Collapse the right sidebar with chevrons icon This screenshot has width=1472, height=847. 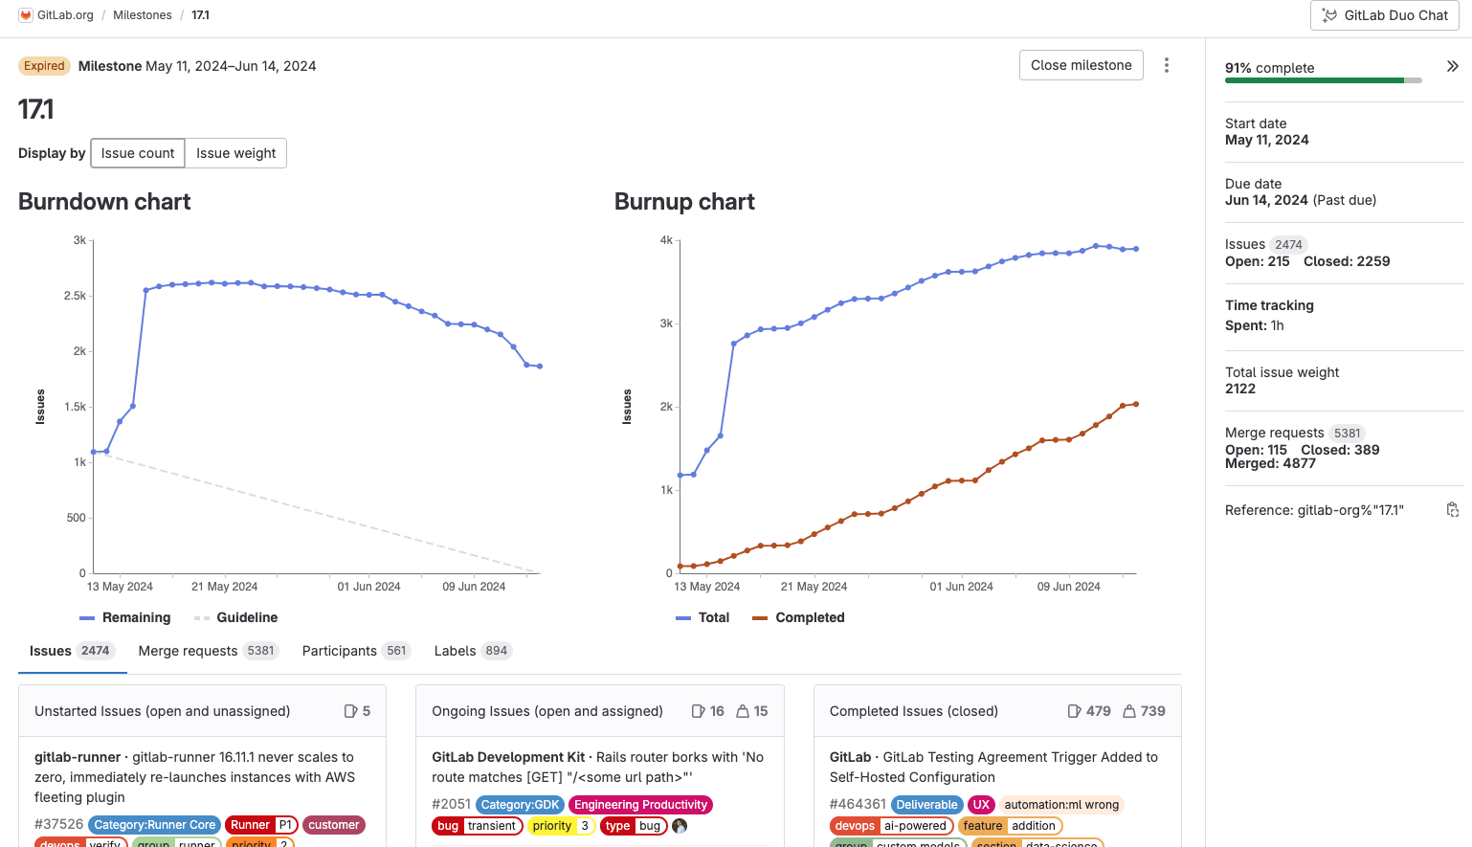1452,66
